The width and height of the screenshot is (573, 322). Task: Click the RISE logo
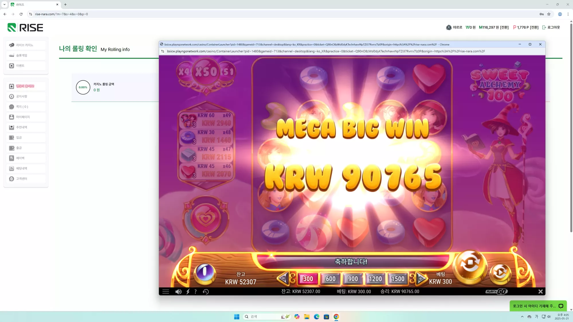pos(25,27)
